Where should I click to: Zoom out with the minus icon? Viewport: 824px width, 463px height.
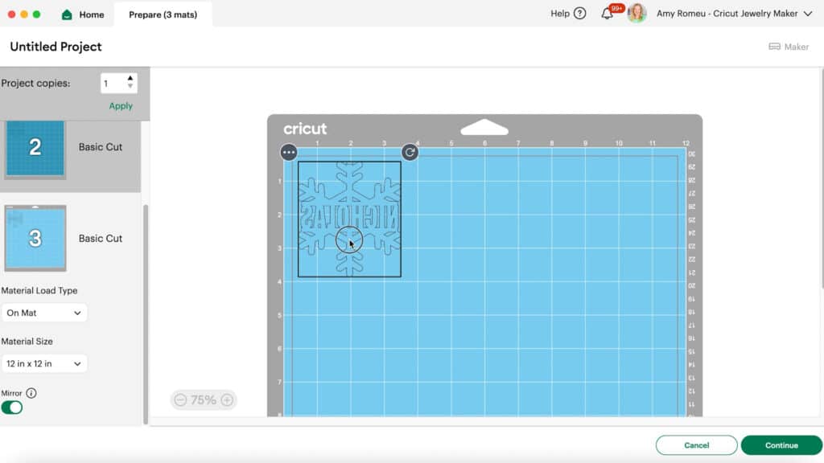(180, 400)
